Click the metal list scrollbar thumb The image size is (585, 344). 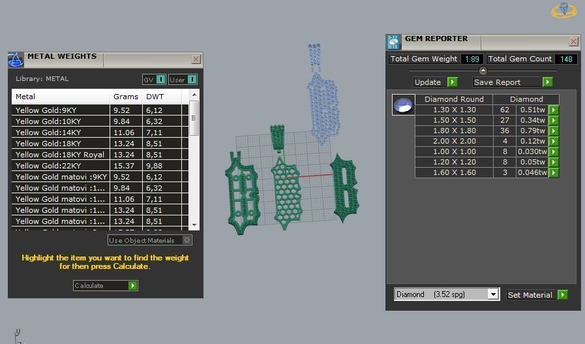pos(194,118)
